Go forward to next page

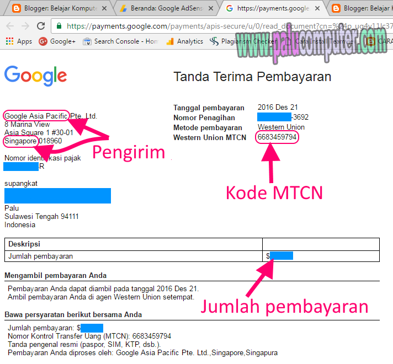point(25,26)
